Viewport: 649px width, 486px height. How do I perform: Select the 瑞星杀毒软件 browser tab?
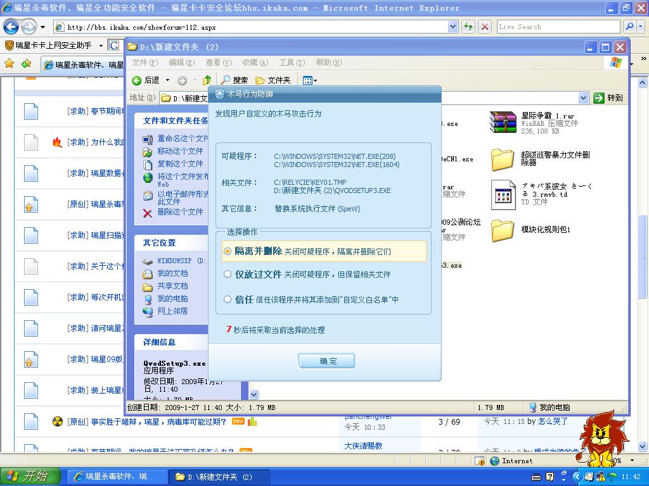click(x=83, y=65)
